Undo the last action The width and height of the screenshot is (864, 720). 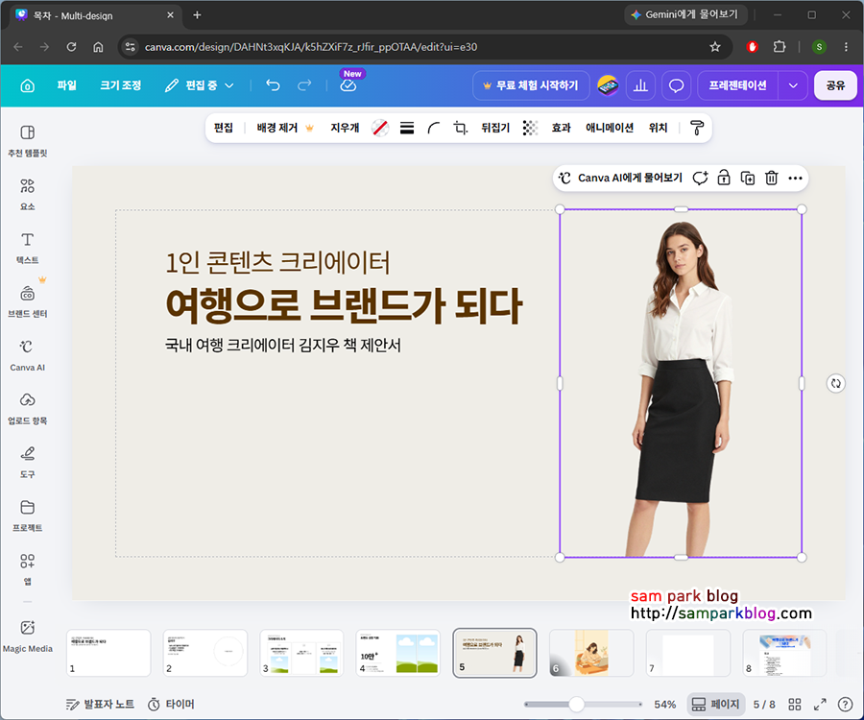[x=273, y=85]
